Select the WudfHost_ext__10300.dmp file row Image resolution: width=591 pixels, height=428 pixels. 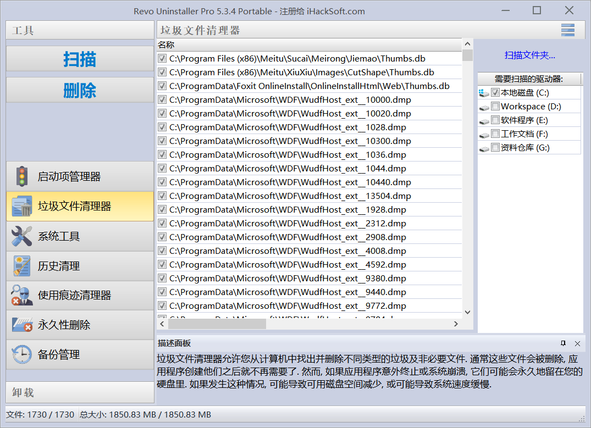coord(309,141)
